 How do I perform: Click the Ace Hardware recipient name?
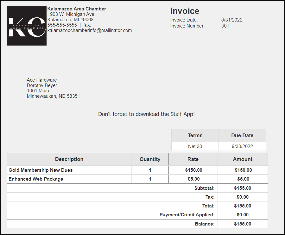tap(42, 80)
